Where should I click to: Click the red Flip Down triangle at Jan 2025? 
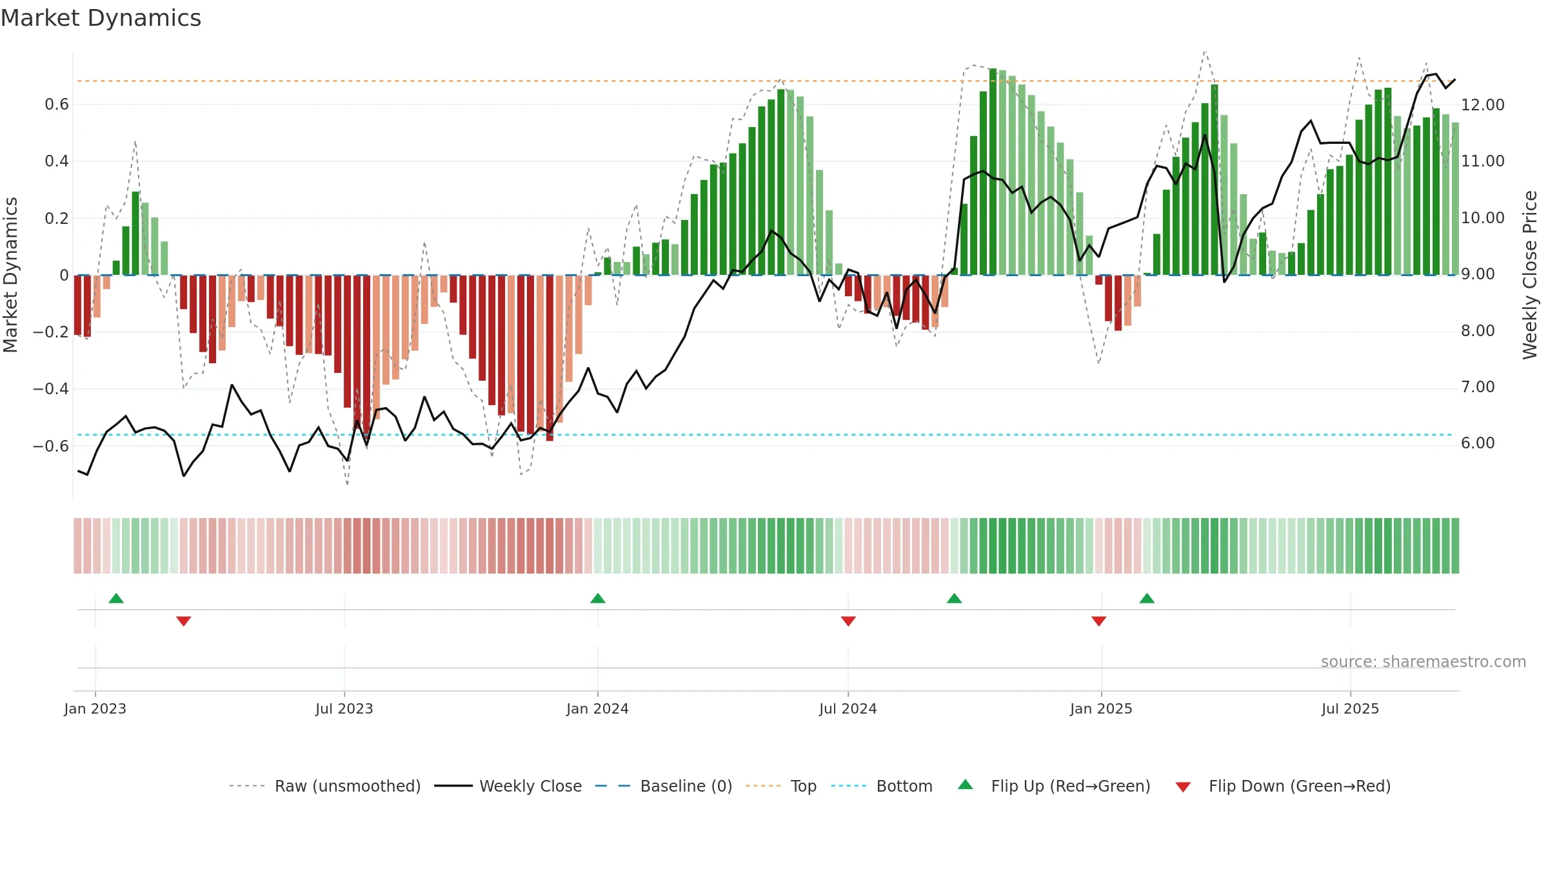(1099, 621)
